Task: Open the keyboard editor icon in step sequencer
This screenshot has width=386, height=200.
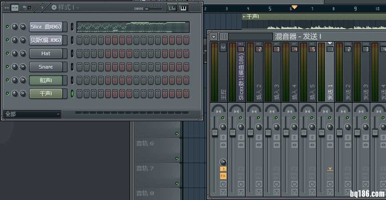Action: [183, 8]
